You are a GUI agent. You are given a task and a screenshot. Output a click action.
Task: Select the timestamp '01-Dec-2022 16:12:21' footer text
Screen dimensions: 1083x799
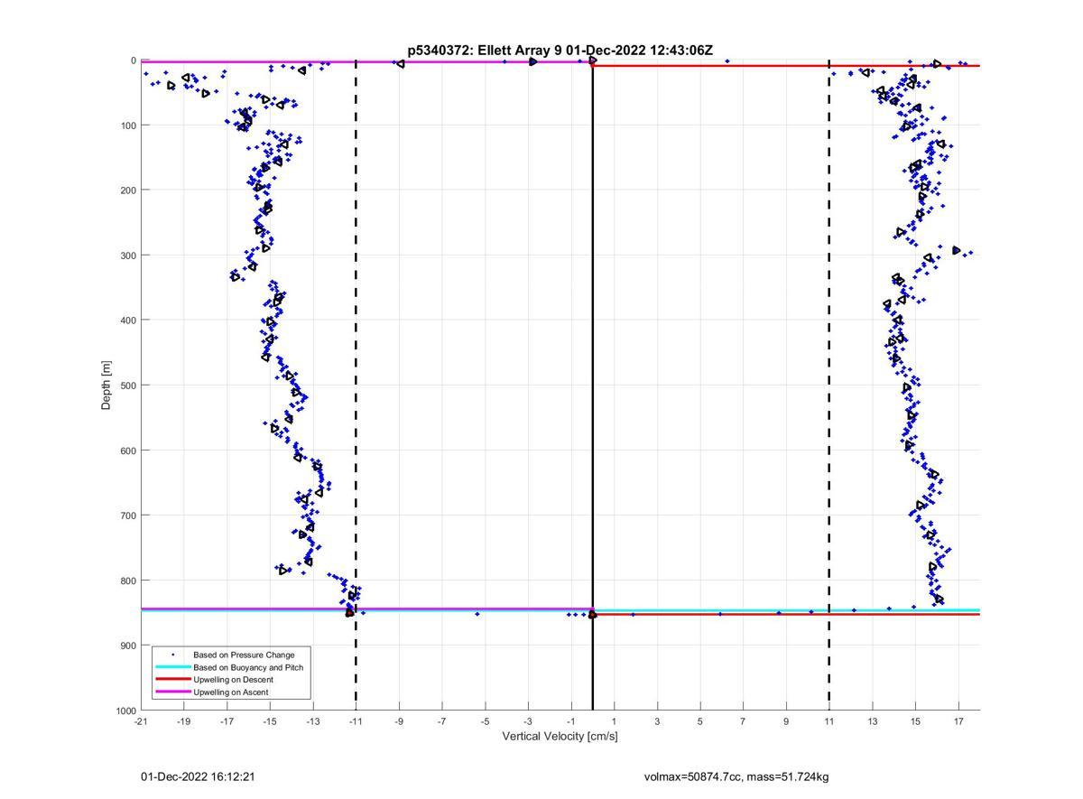pos(198,776)
